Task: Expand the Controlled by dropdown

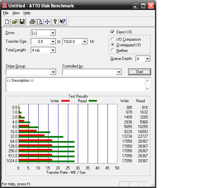Action: tap(119, 72)
